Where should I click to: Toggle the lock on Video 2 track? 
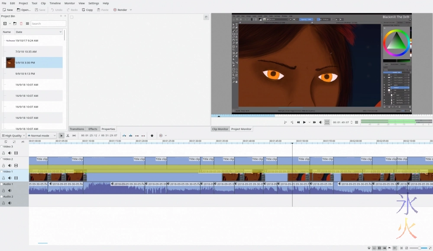tap(4, 165)
